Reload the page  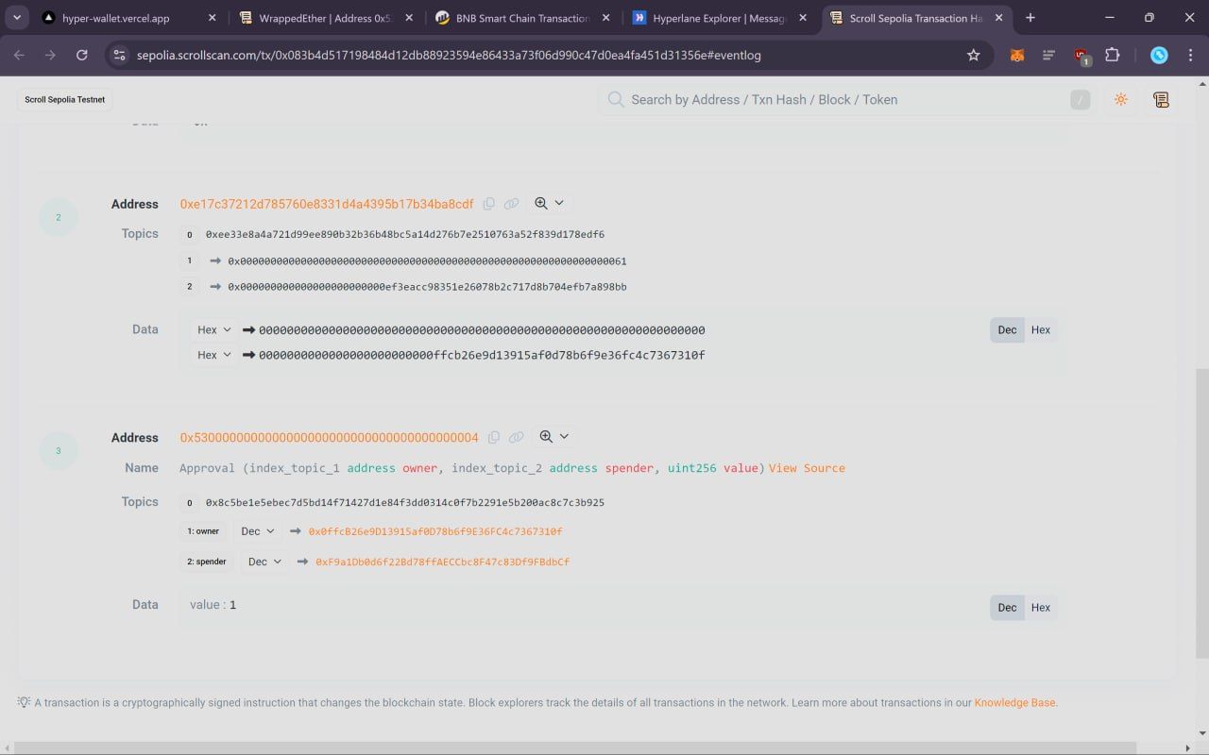[x=82, y=55]
